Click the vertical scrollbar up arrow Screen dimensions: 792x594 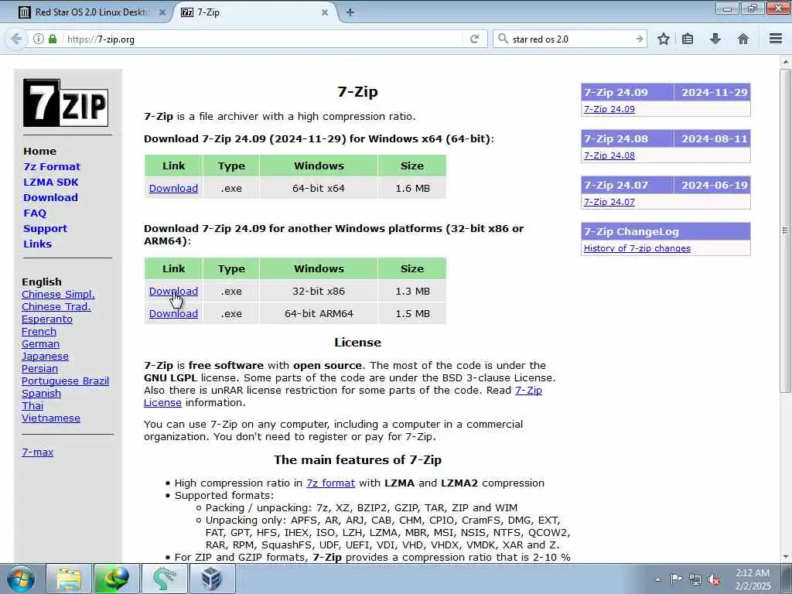tap(786, 62)
